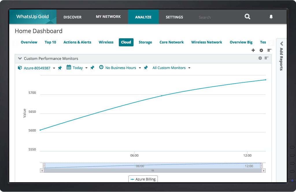This screenshot has width=296, height=192.
Task: Click the calendar icon beside Today
Action: pyautogui.click(x=69, y=67)
